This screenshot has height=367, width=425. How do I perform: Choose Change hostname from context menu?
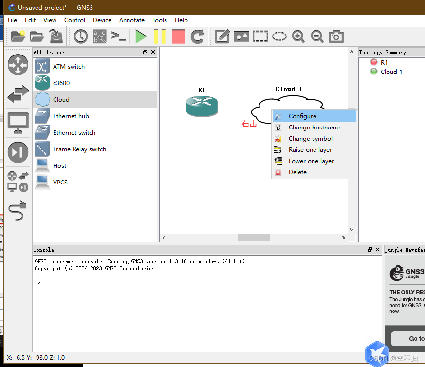pyautogui.click(x=314, y=128)
